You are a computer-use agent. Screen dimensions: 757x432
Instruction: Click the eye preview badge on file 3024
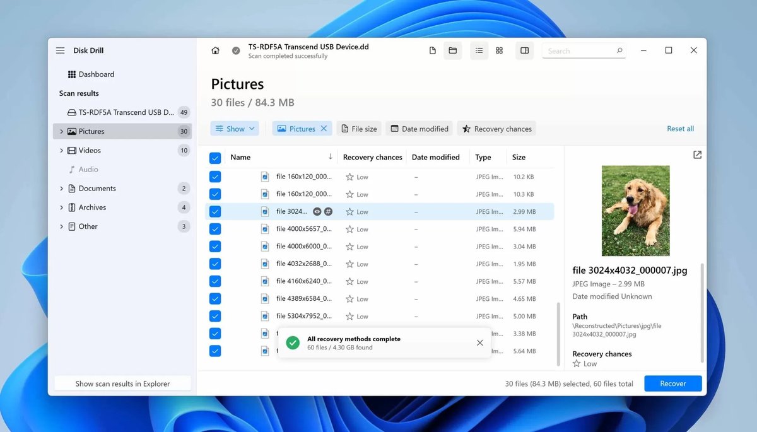(x=317, y=211)
